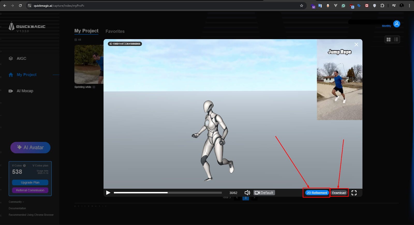Go back in the browser
The height and width of the screenshot is (225, 414).
tap(5, 5)
